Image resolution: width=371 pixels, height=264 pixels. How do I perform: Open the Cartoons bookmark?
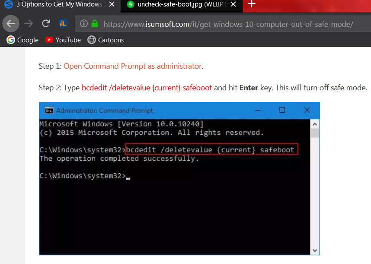pyautogui.click(x=106, y=40)
